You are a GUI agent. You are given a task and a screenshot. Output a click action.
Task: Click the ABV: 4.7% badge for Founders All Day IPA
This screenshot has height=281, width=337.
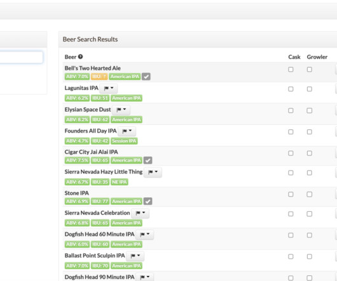click(x=77, y=141)
